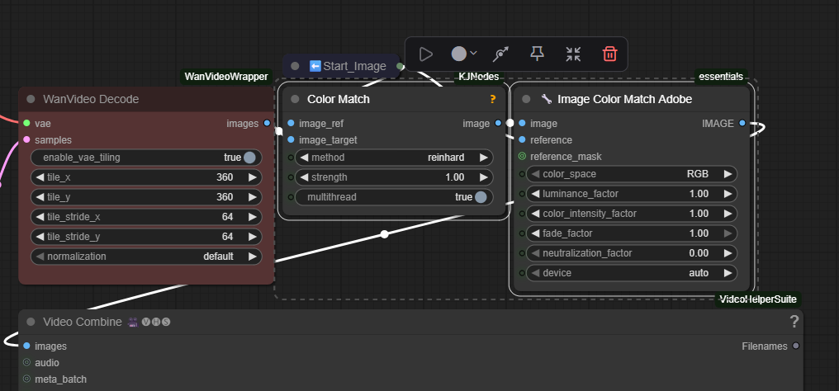This screenshot has height=391, width=839.
Task: Click Filenames output socket
Action: 796,346
